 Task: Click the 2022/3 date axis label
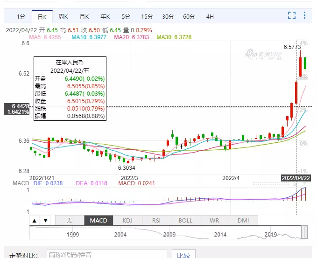129,178
